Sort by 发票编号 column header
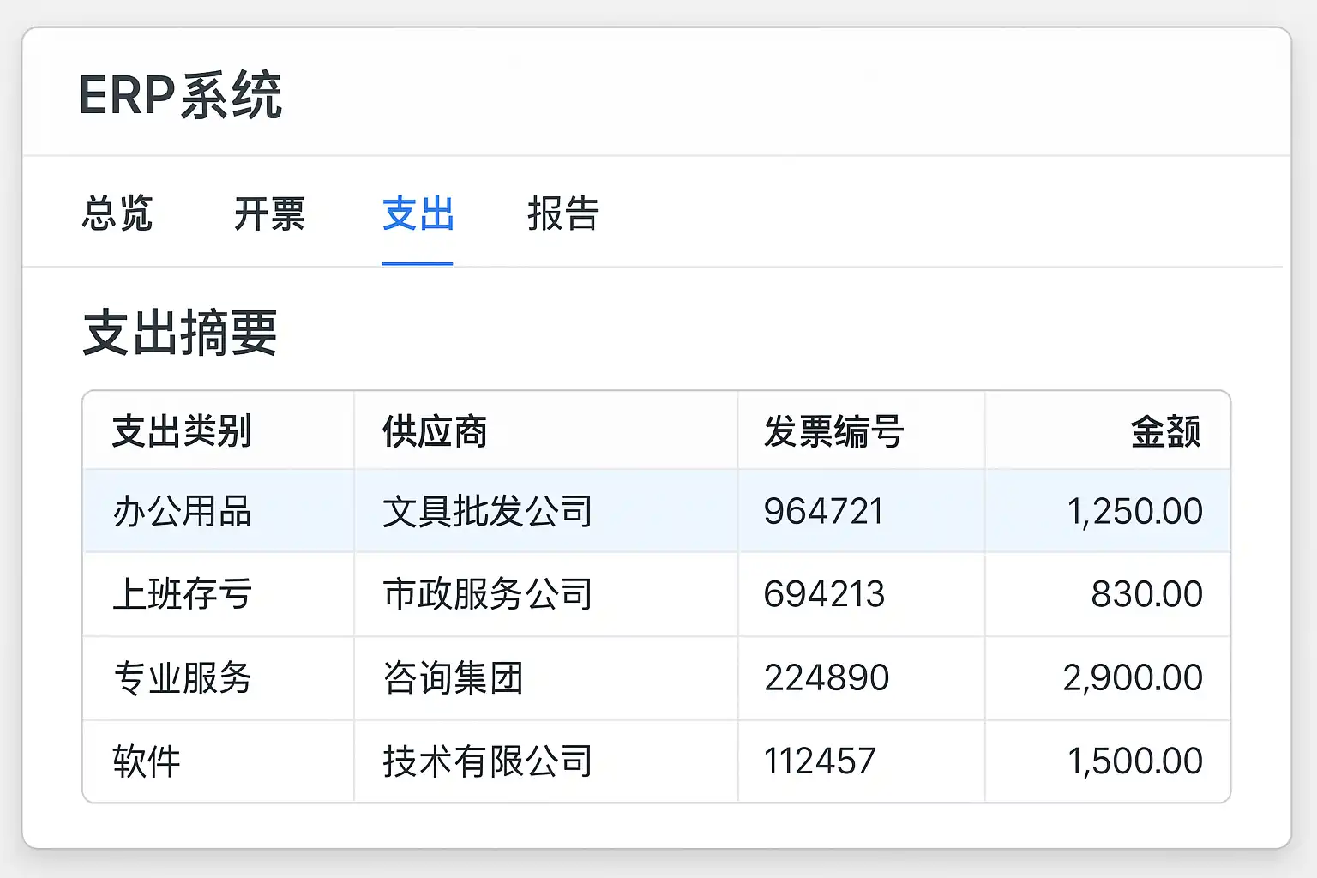 pos(833,431)
